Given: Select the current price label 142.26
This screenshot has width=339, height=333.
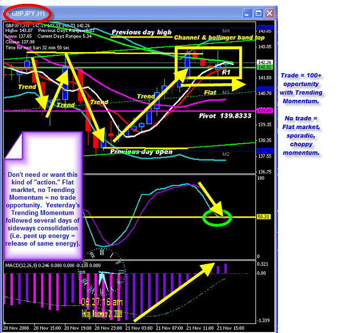Looking at the screenshot, I should coord(265,62).
